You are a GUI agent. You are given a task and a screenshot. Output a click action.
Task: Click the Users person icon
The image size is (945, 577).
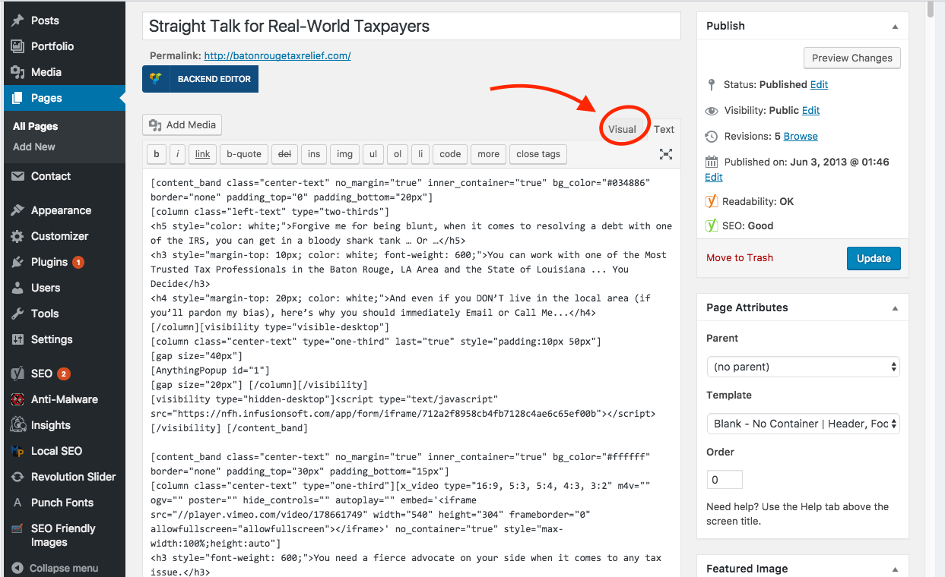[17, 288]
